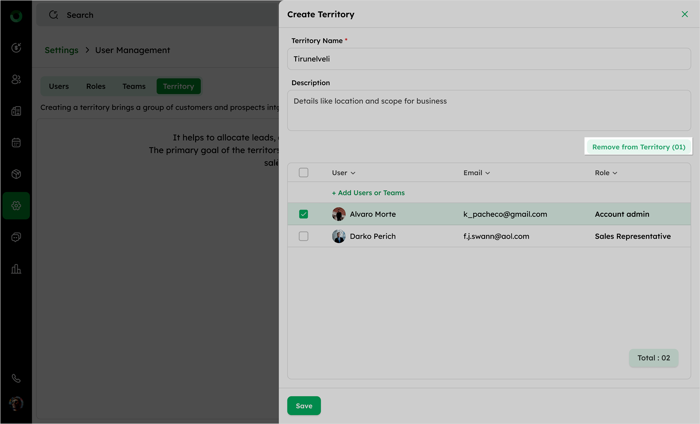Uncheck the Alvaro Morte row checkbox
Screen dimensions: 700x424
[303, 214]
